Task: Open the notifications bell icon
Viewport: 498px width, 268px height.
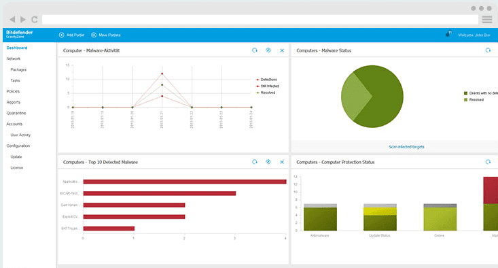Action: [448, 34]
